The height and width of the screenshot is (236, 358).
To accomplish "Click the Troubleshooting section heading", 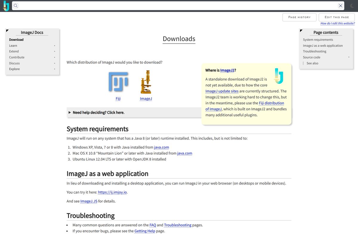I will coord(90,215).
